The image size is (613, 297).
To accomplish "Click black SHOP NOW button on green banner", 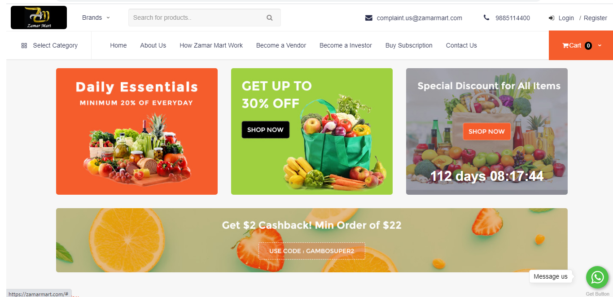I will [266, 130].
